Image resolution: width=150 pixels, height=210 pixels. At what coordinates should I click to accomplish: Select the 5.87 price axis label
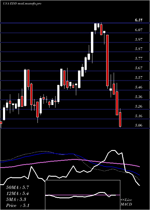click(x=139, y=49)
